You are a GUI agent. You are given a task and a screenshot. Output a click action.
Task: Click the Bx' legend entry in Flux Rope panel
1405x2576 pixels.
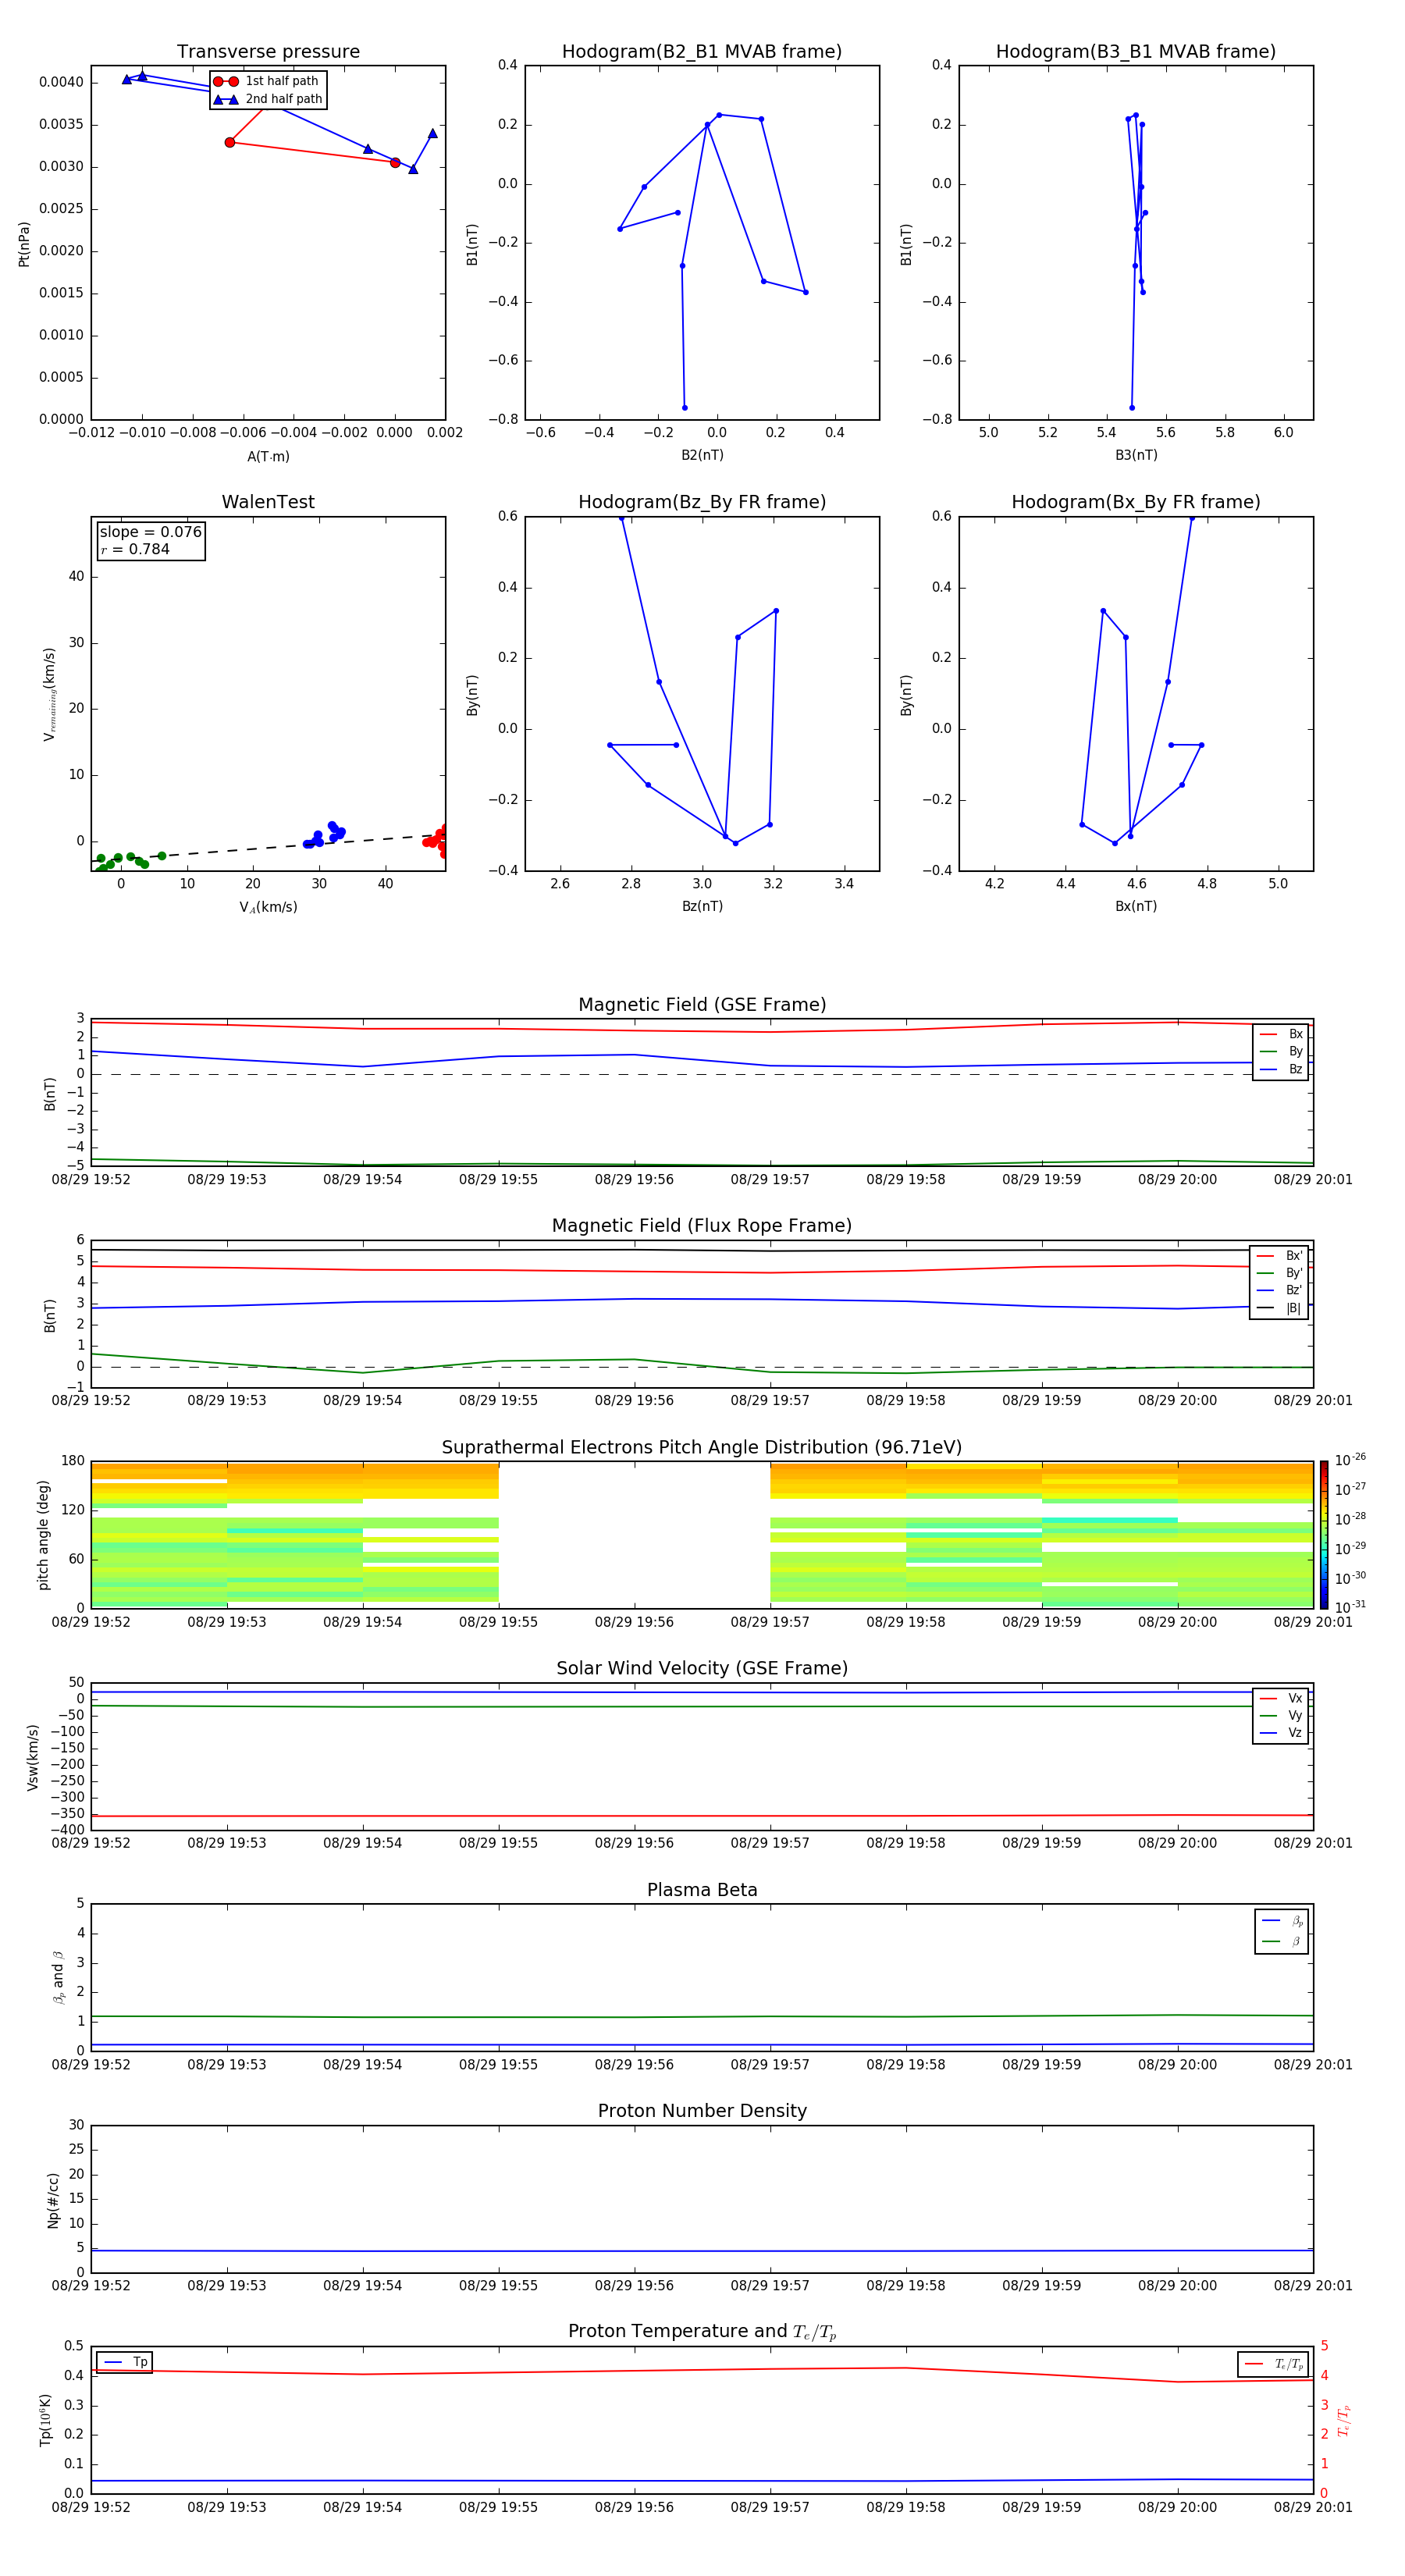(1279, 1256)
